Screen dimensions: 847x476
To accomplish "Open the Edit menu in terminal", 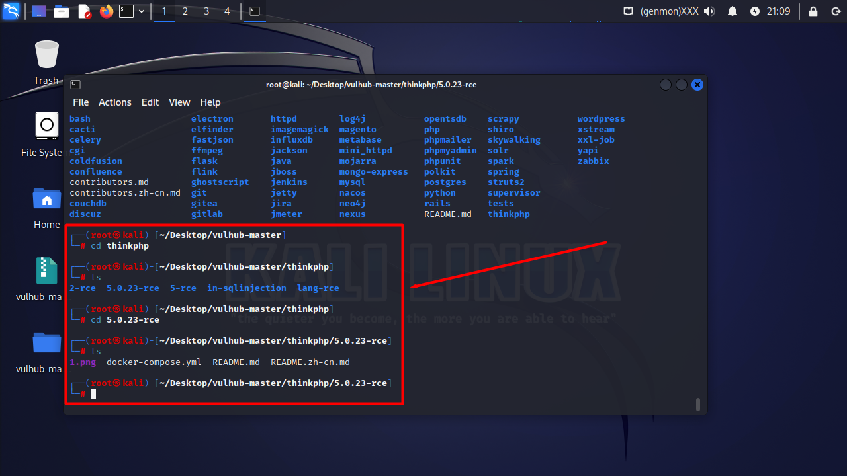I will (150, 102).
